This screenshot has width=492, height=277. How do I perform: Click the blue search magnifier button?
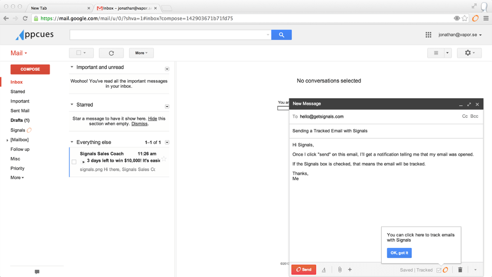point(281,35)
